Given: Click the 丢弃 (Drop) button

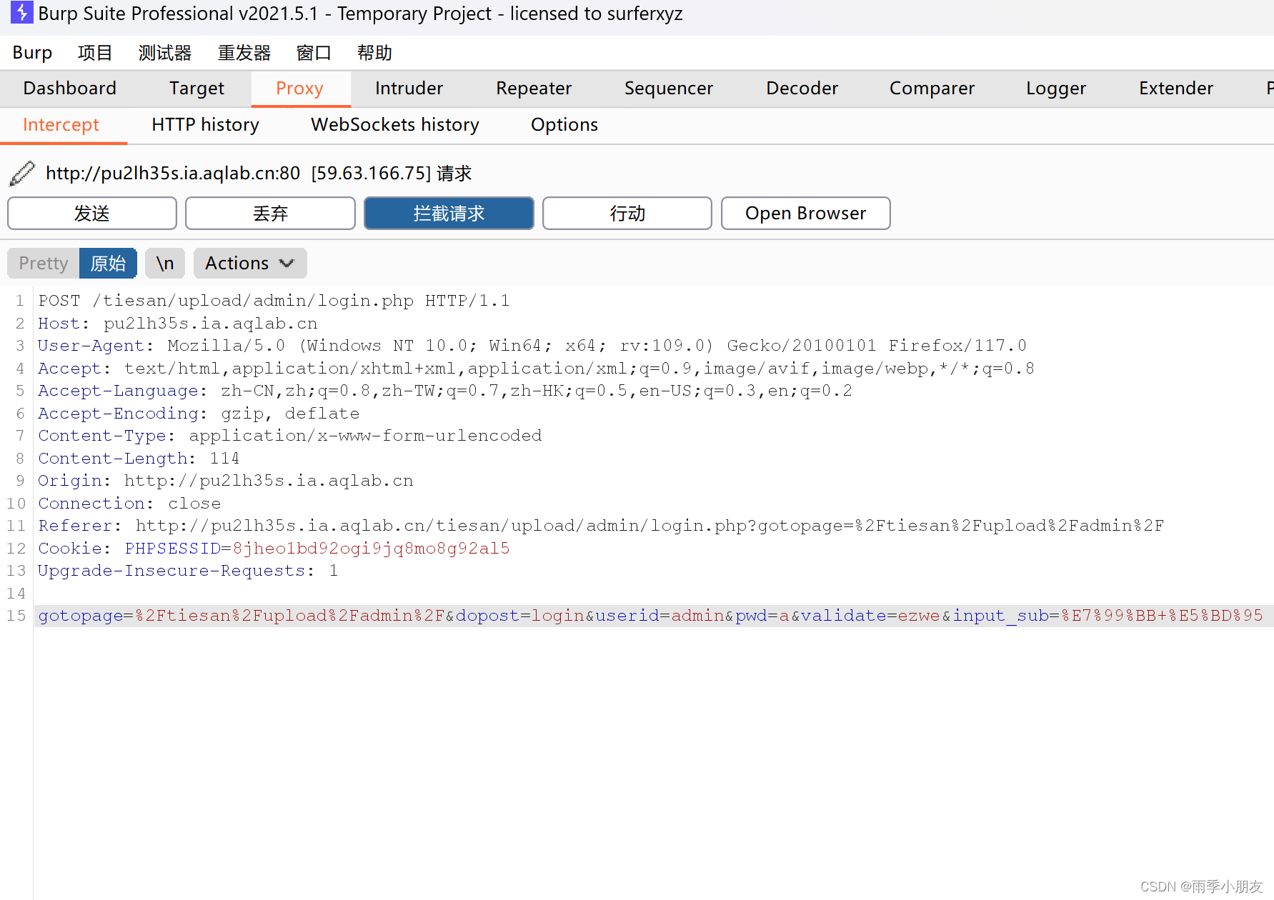Looking at the screenshot, I should tap(270, 213).
